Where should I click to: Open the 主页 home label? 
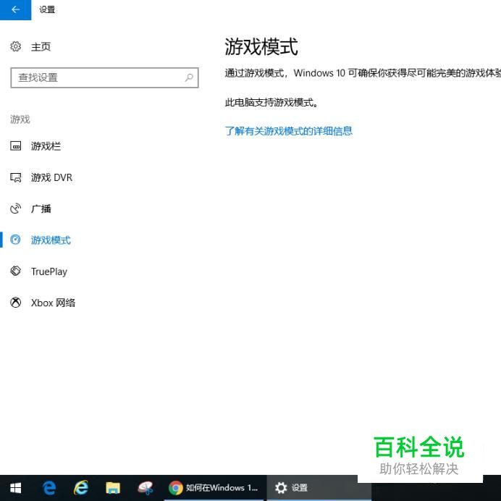41,47
